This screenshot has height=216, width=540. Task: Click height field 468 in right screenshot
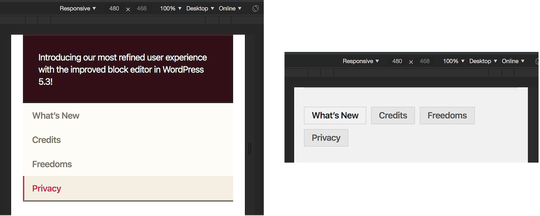425,61
